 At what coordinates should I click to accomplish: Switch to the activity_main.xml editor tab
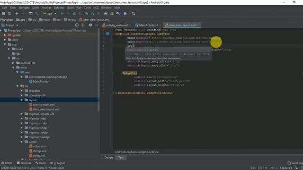tap(117, 25)
